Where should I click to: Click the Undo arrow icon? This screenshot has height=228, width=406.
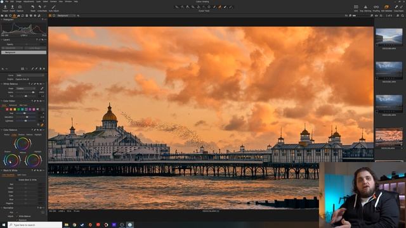[x=39, y=7]
